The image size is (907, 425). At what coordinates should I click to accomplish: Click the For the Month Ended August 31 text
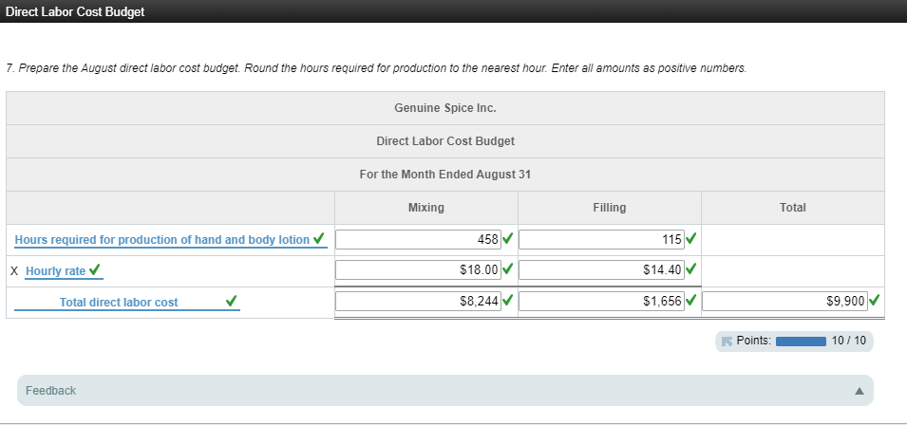[x=445, y=175]
